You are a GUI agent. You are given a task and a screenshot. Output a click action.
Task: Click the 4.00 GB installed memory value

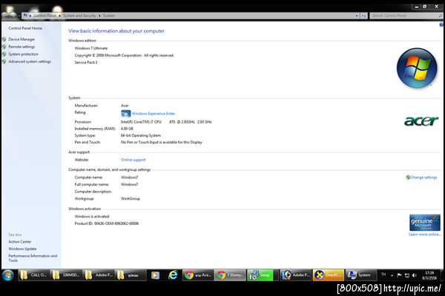(127, 129)
